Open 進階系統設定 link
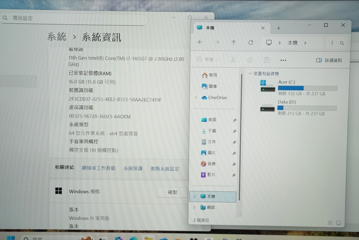This screenshot has height=240, width=359. (165, 169)
